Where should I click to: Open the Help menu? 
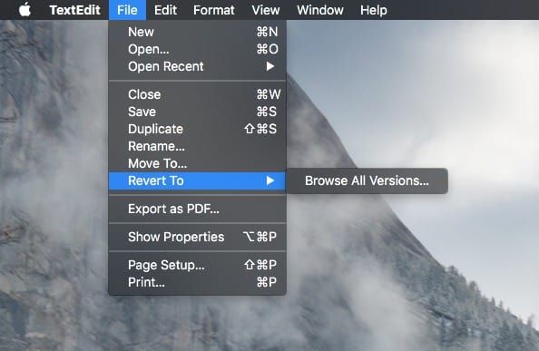coord(373,10)
